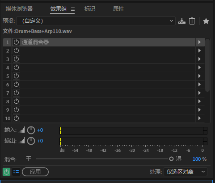Open effect menu arrow for slot 2
Image resolution: width=215 pixels, height=183 pixels.
pos(200,51)
